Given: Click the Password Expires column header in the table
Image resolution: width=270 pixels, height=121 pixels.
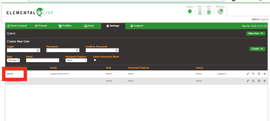Looking at the screenshot, I should pyautogui.click(x=139, y=68).
